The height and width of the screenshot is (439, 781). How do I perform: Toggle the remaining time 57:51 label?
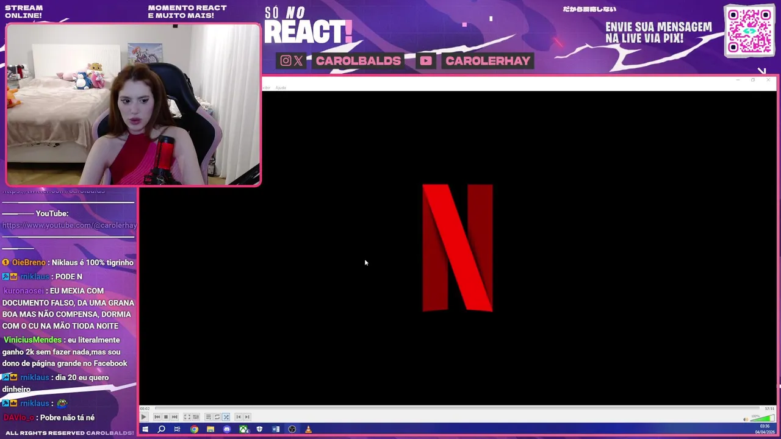pyautogui.click(x=769, y=409)
